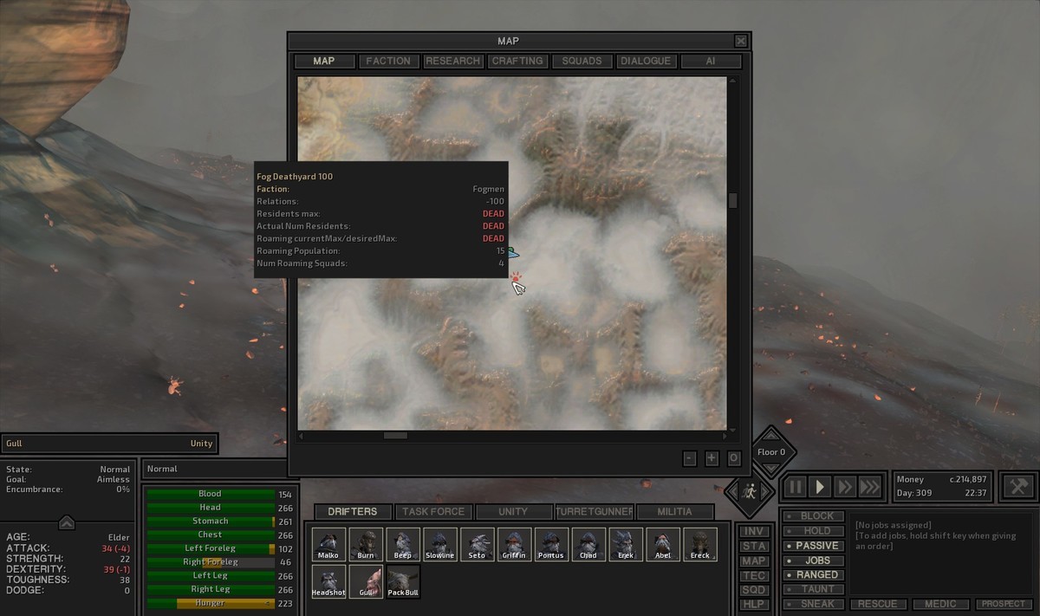Toggle JOBS mode

(x=812, y=561)
